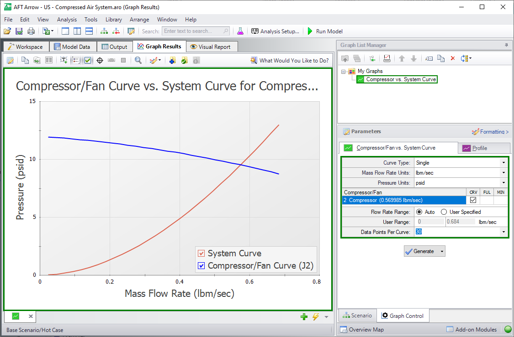The image size is (514, 337).
Task: Click Run Model button
Action: 325,31
